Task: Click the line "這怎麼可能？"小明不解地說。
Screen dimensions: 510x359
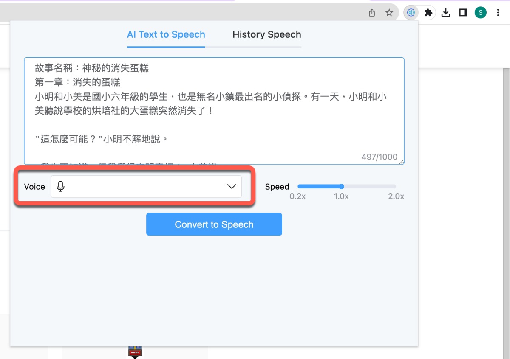Action: pyautogui.click(x=101, y=139)
